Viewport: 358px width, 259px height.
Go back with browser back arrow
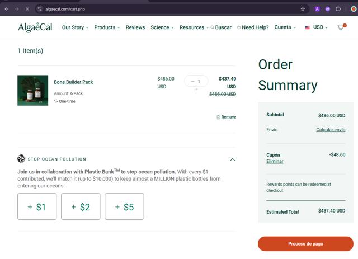click(x=6, y=9)
